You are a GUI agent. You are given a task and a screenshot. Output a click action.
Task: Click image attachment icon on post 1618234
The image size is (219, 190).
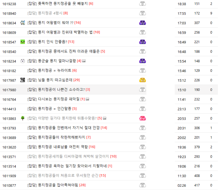click(84, 61)
